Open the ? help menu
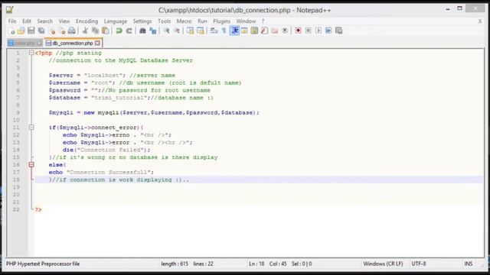 click(x=263, y=21)
